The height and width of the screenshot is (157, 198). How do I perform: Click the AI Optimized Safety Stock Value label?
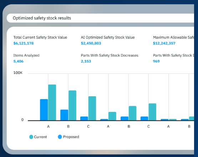tap(108, 37)
